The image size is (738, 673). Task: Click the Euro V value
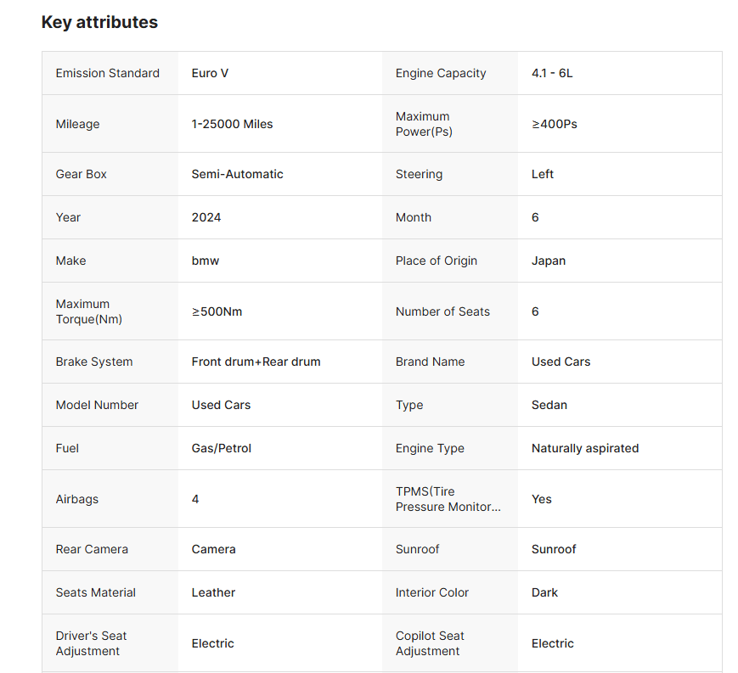pyautogui.click(x=210, y=73)
